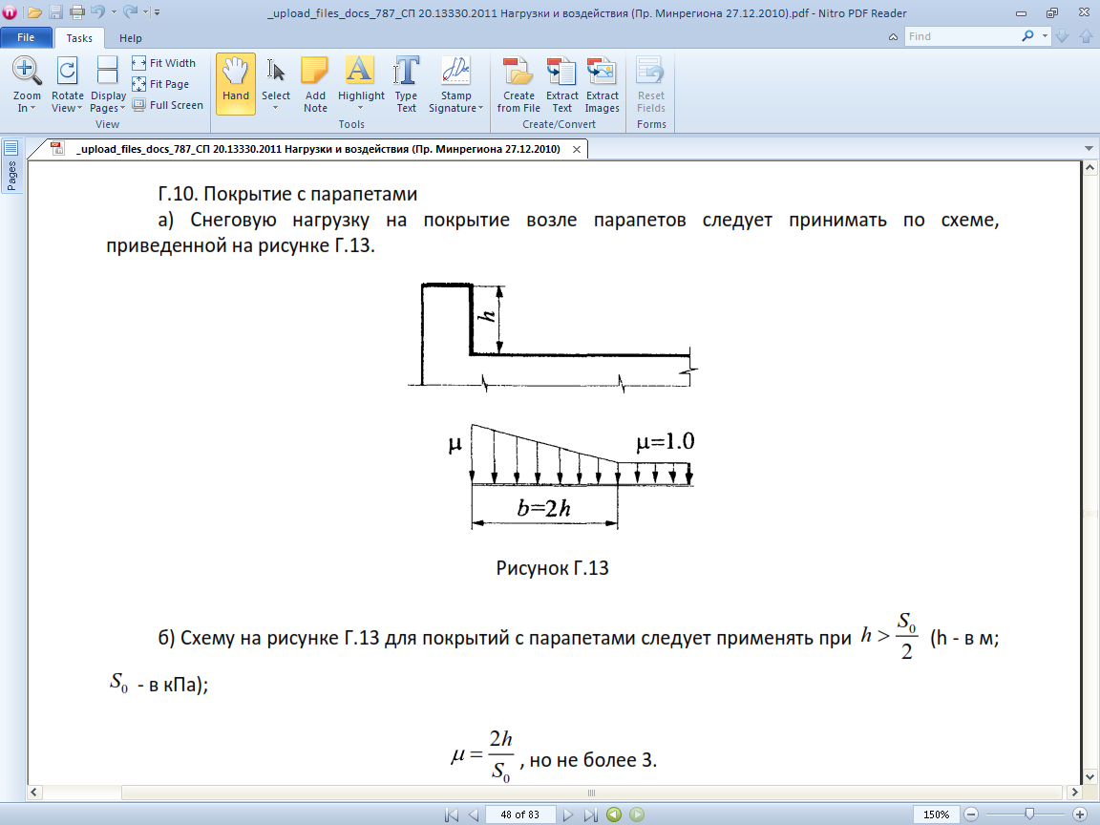Image resolution: width=1100 pixels, height=825 pixels.
Task: Choose Fit Page view
Action: [160, 84]
